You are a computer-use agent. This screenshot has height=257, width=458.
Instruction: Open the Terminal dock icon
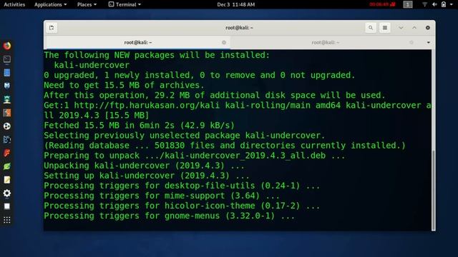click(x=7, y=59)
